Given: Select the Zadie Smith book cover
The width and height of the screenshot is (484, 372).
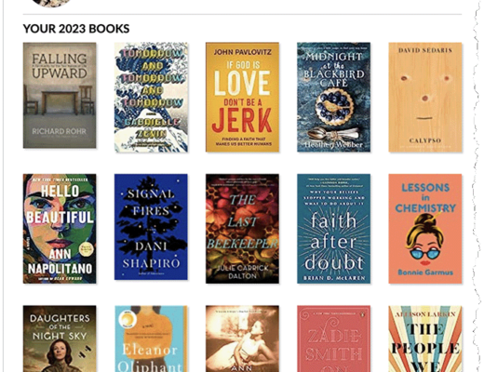Looking at the screenshot, I should [333, 339].
